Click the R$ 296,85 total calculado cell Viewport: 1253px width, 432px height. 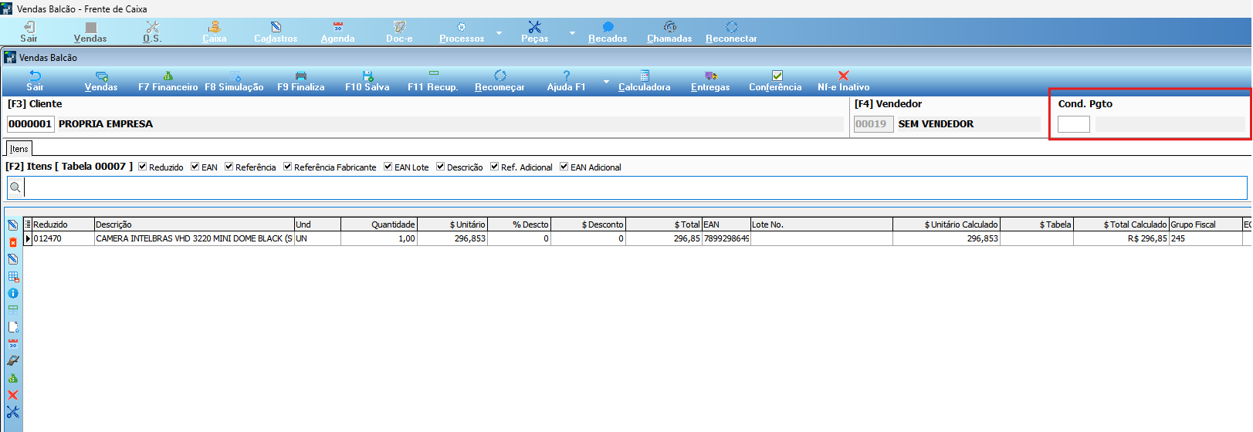click(x=1121, y=238)
